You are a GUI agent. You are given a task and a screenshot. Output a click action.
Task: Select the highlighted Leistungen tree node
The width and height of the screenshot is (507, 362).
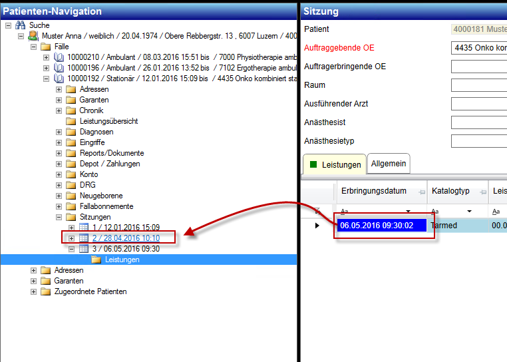122,260
